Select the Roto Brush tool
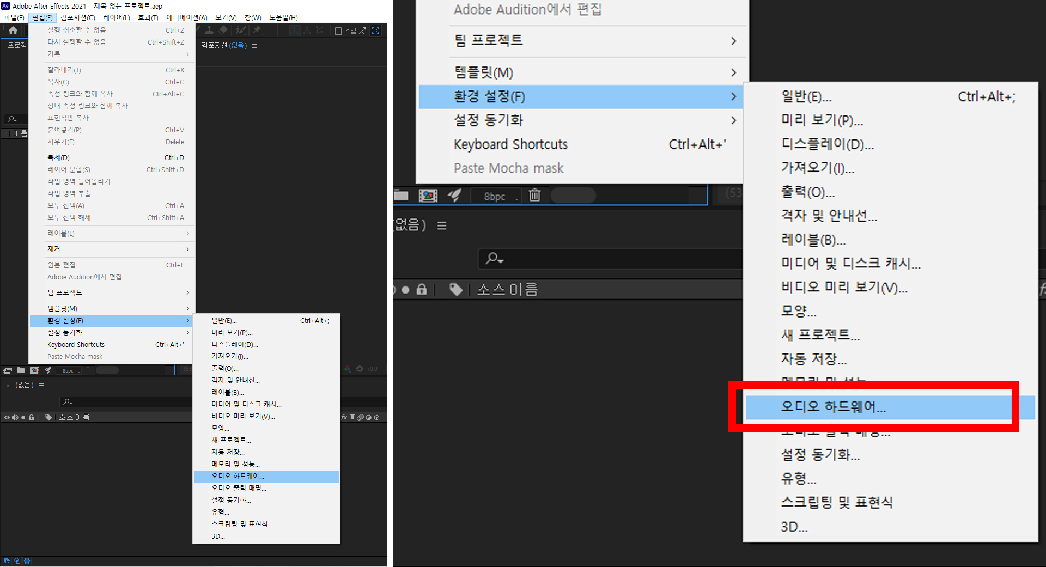1046x567 pixels. 240,31
